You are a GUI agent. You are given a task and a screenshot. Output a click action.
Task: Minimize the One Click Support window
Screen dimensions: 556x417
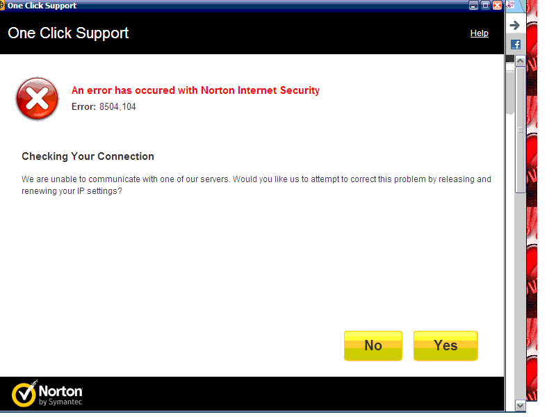coord(474,6)
